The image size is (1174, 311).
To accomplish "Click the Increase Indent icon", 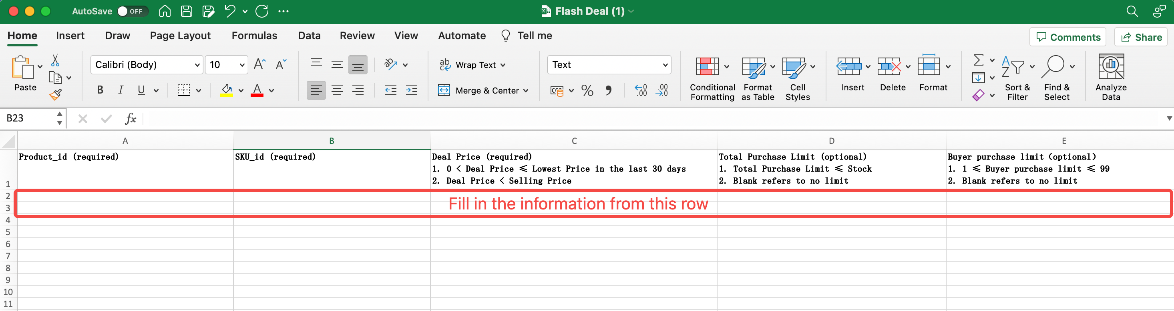I will click(411, 90).
